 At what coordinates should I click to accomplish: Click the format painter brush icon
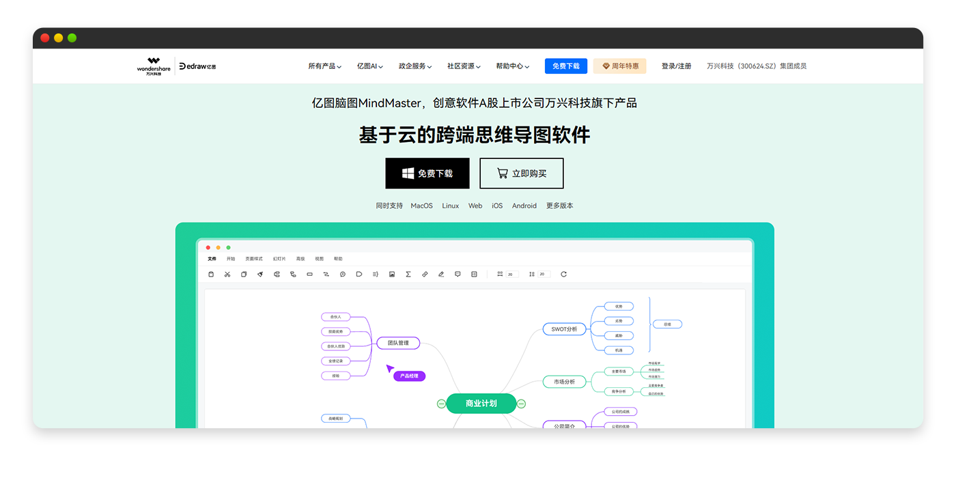tap(260, 274)
